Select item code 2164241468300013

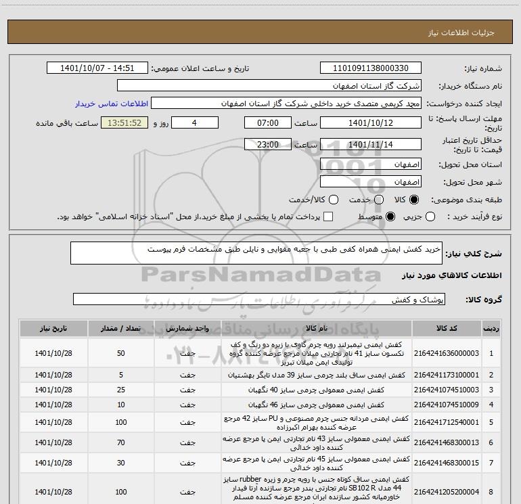[447, 442]
